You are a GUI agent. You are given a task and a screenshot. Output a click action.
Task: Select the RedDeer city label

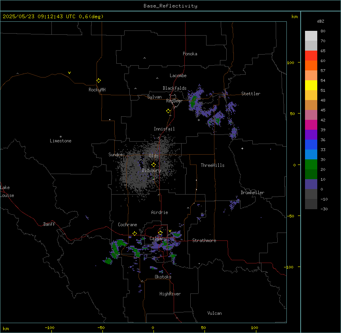174,101
